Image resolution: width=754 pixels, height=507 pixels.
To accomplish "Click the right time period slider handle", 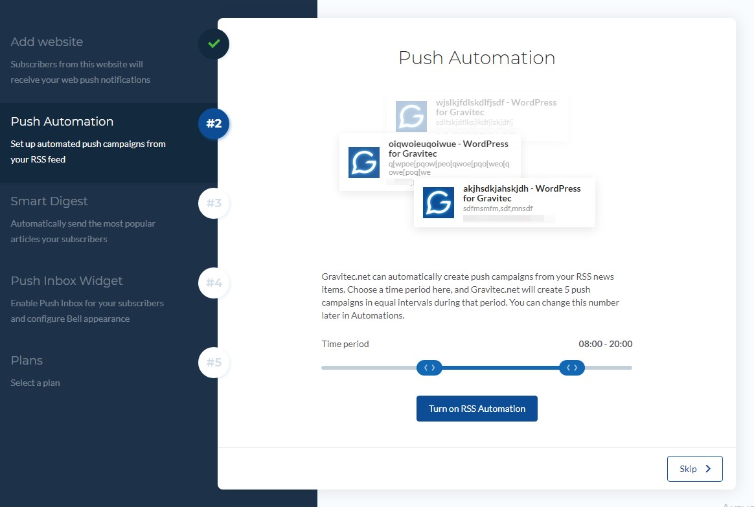I will pyautogui.click(x=572, y=368).
